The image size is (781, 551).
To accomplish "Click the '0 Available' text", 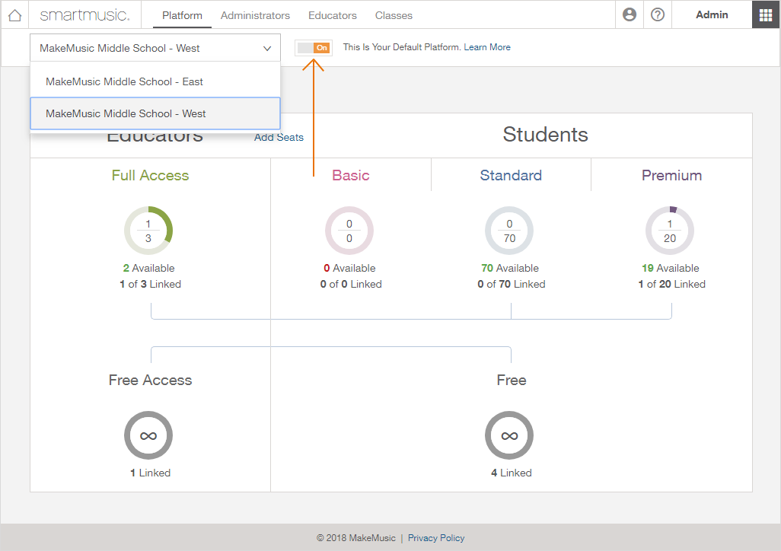I will [x=349, y=268].
